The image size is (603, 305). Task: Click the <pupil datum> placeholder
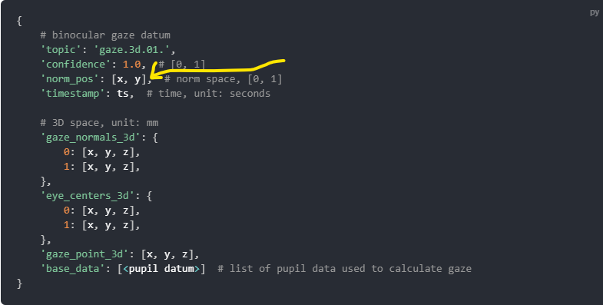tap(161, 268)
